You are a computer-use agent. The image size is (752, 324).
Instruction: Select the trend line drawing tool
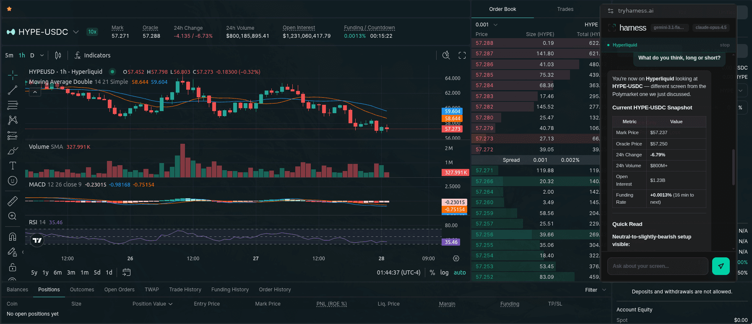(13, 90)
